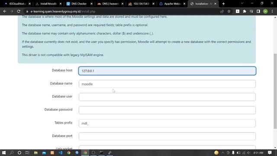
Task: Open the terminal window icon on the taskbar
Action: [x=101, y=153]
